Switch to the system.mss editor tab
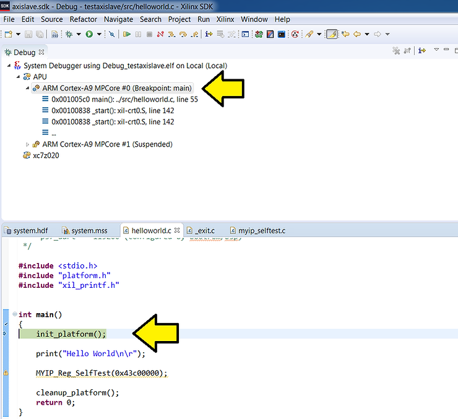458x419 pixels. [85, 231]
